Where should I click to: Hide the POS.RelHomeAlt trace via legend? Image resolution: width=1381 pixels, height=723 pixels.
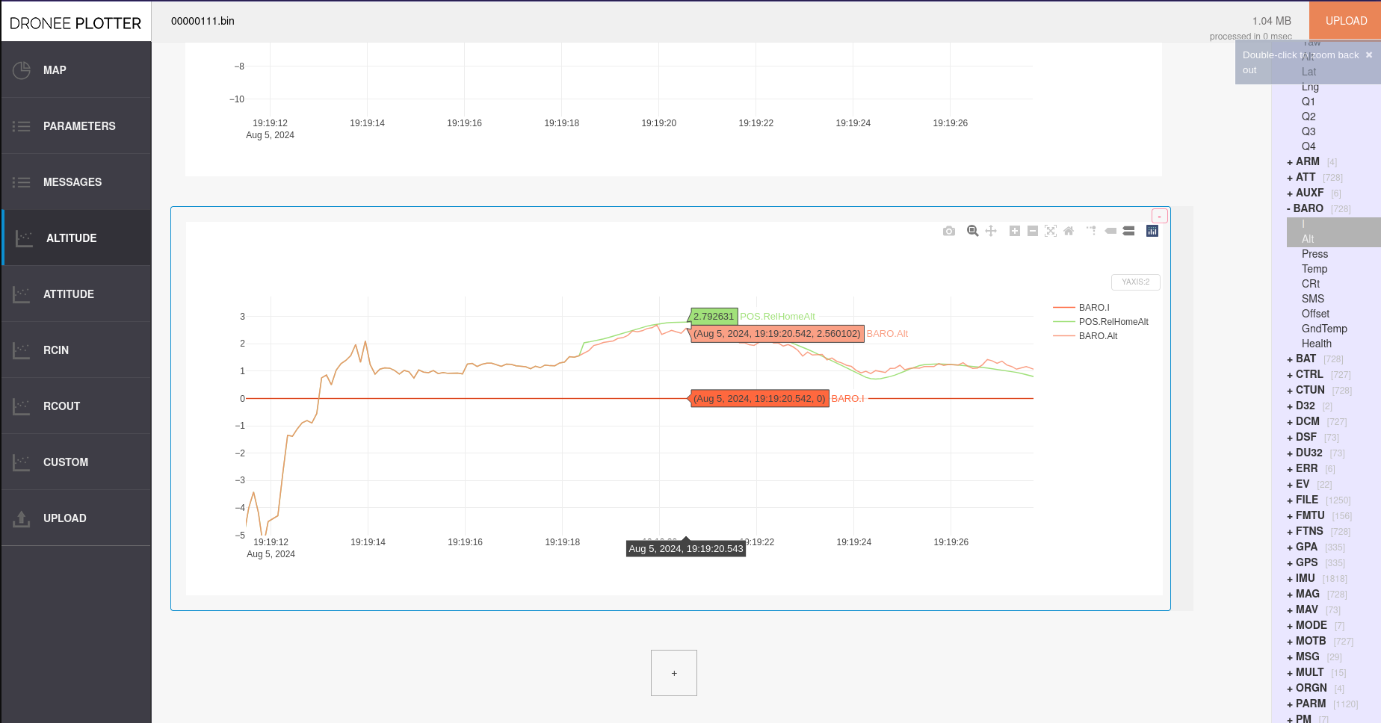point(1113,322)
